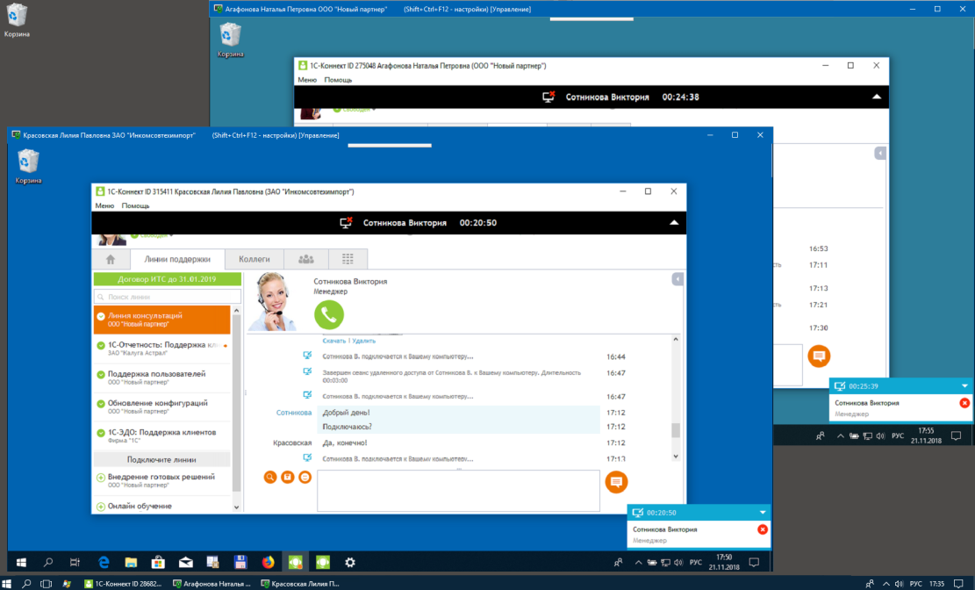This screenshot has height=590, width=975.
Task: Switch to the Линии поддержки tab
Action: coord(177,259)
